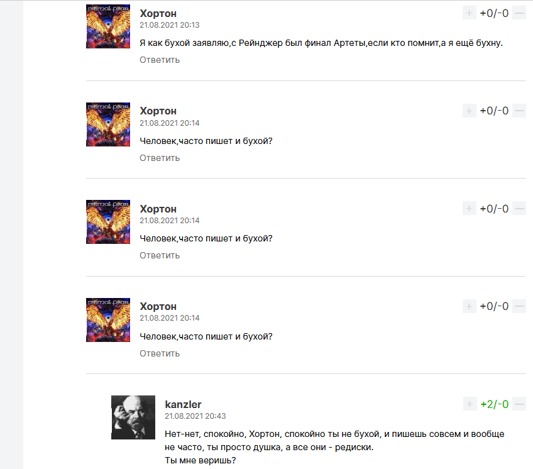Downvote kanzler's reply with minus icon
The height and width of the screenshot is (469, 533).
[519, 404]
